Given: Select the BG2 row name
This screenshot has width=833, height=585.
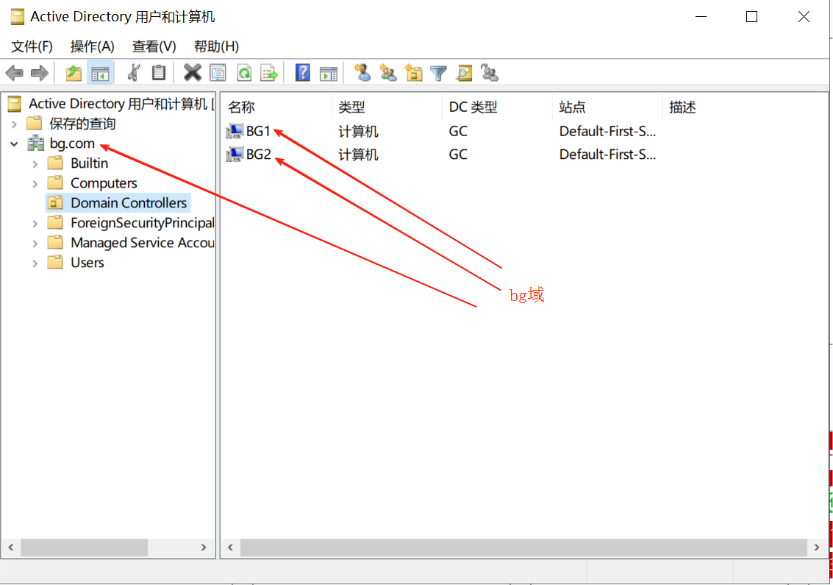Looking at the screenshot, I should point(259,155).
